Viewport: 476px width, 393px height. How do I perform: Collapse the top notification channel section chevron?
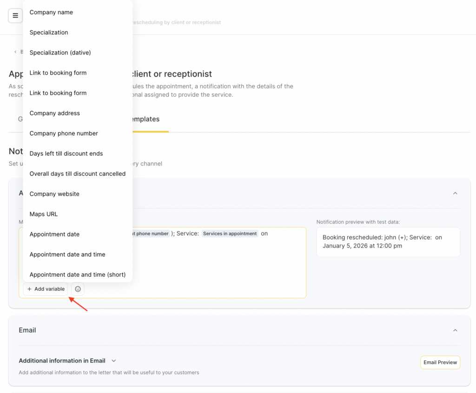click(455, 193)
